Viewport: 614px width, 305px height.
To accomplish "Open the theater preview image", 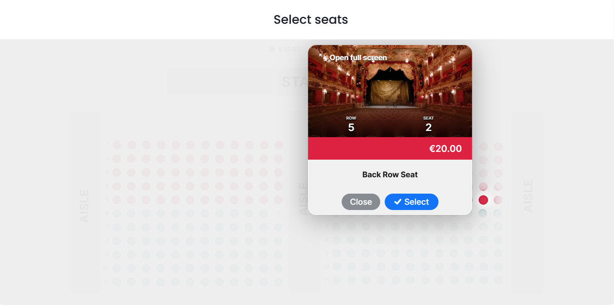I will (x=390, y=91).
